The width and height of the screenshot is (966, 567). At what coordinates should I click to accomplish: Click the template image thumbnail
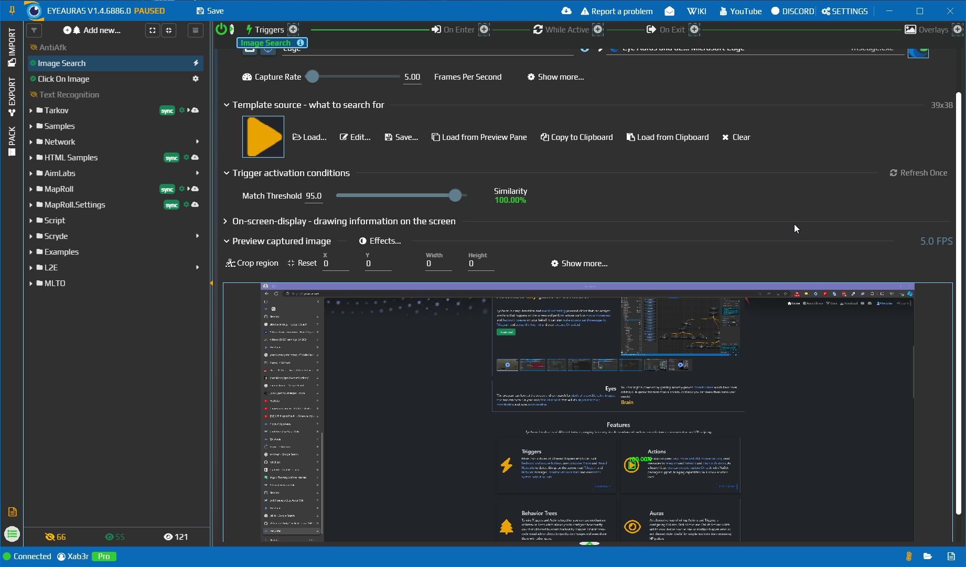tap(263, 137)
